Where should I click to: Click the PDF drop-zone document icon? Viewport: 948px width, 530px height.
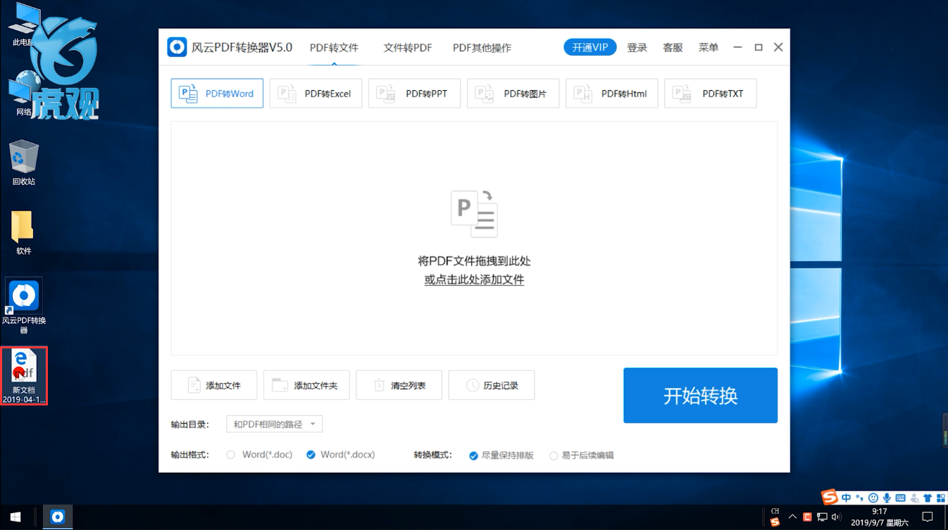click(474, 214)
